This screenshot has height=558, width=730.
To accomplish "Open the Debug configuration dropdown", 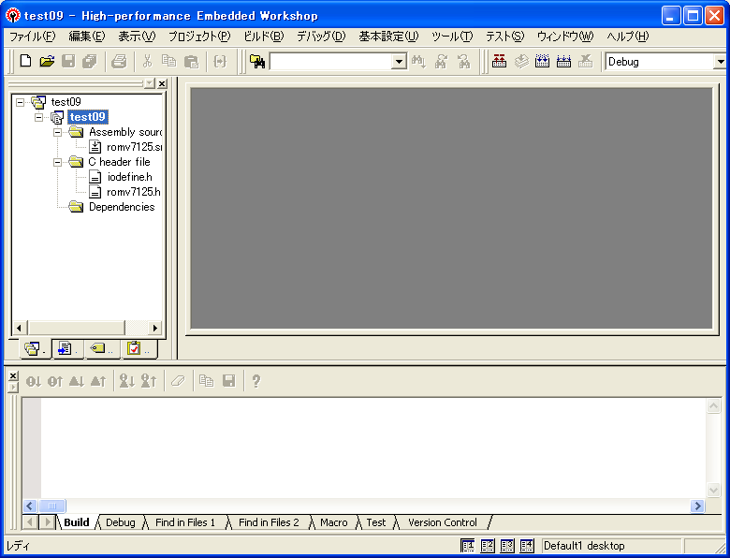I will tap(720, 62).
